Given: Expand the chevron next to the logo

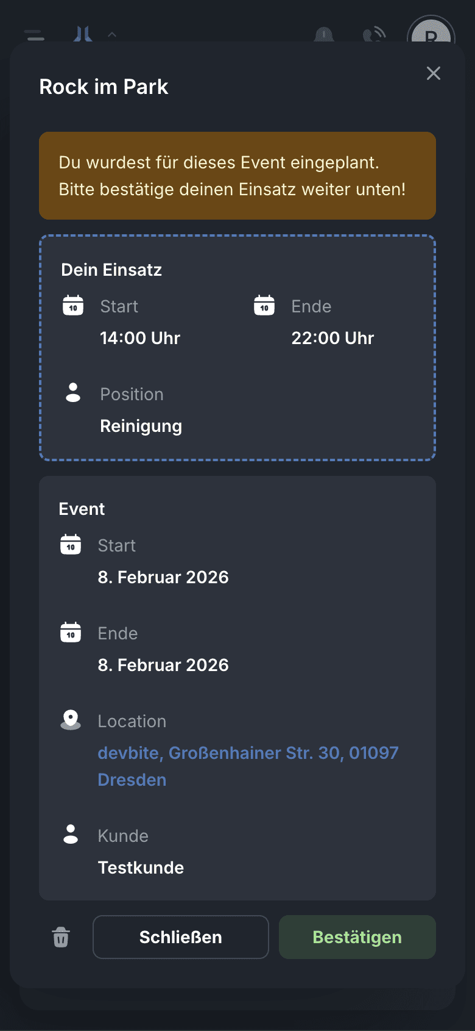Looking at the screenshot, I should pos(112,34).
